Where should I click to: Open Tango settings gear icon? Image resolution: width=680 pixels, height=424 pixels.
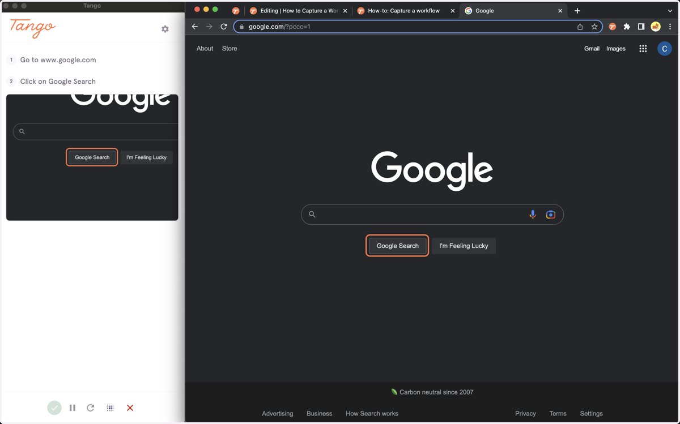165,29
